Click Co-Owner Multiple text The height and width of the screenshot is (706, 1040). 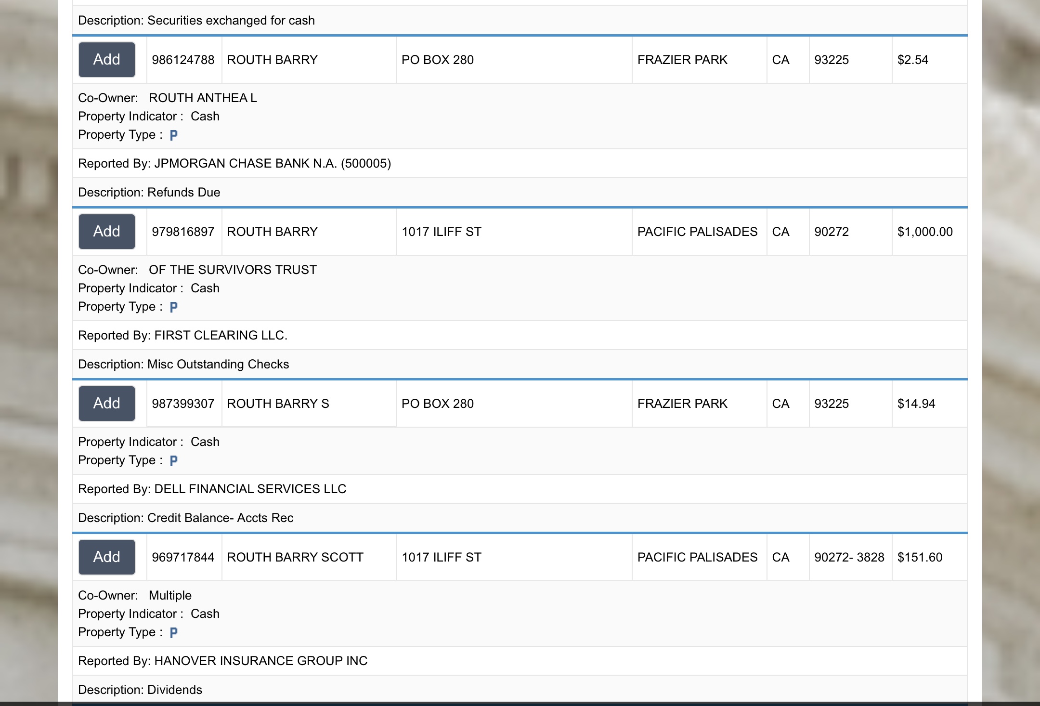click(170, 595)
